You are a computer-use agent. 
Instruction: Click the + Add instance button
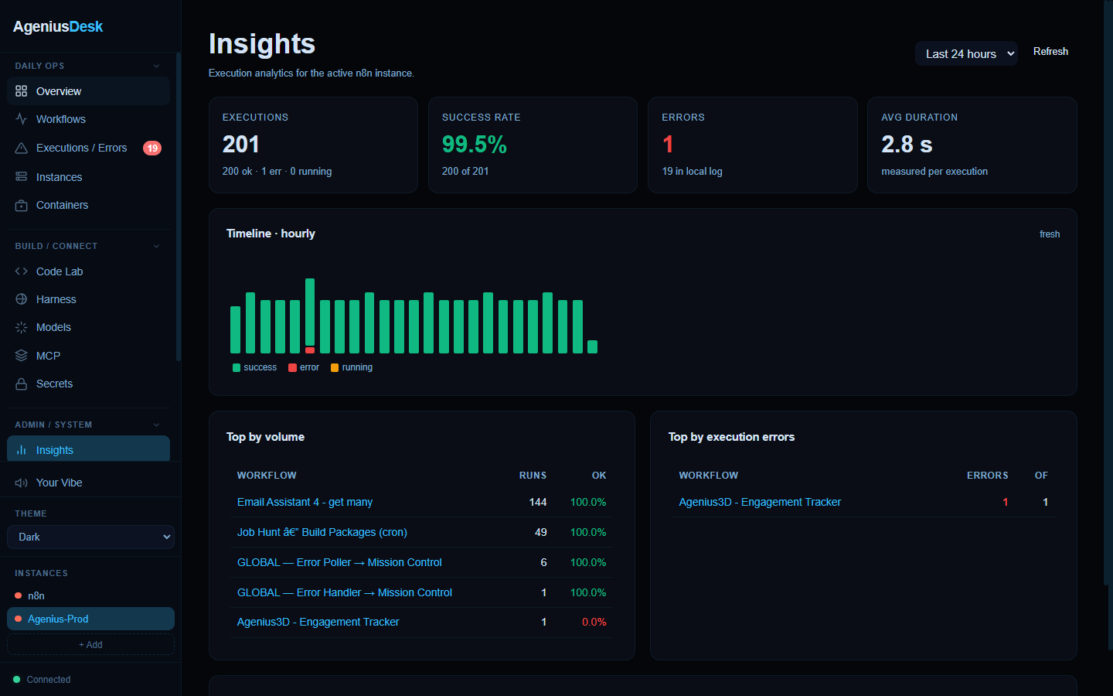[90, 644]
